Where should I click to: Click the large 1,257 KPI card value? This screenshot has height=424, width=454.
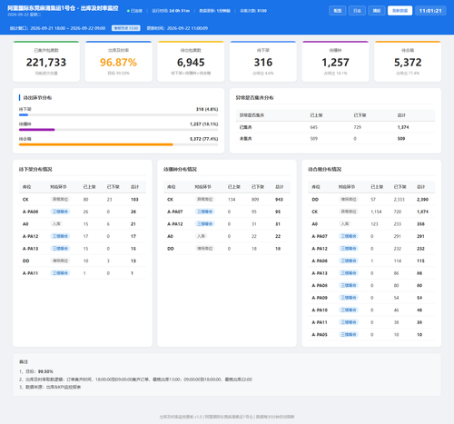[x=335, y=63]
